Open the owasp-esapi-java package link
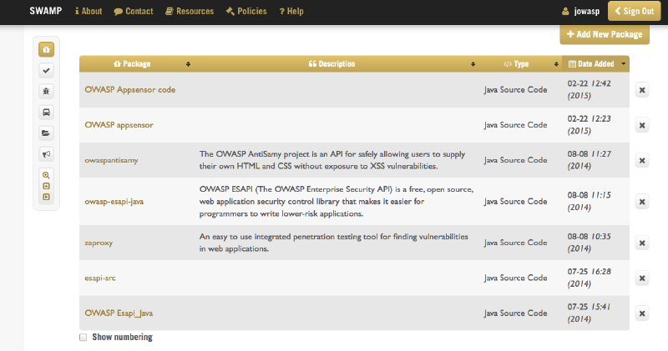668x351 pixels. [x=114, y=202]
